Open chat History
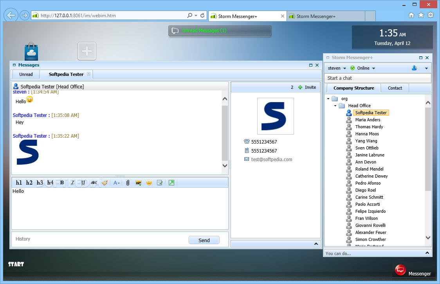 [23, 239]
